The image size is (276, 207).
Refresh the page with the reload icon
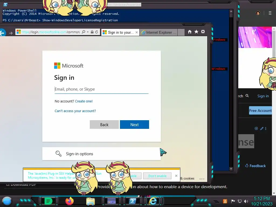click(x=97, y=32)
